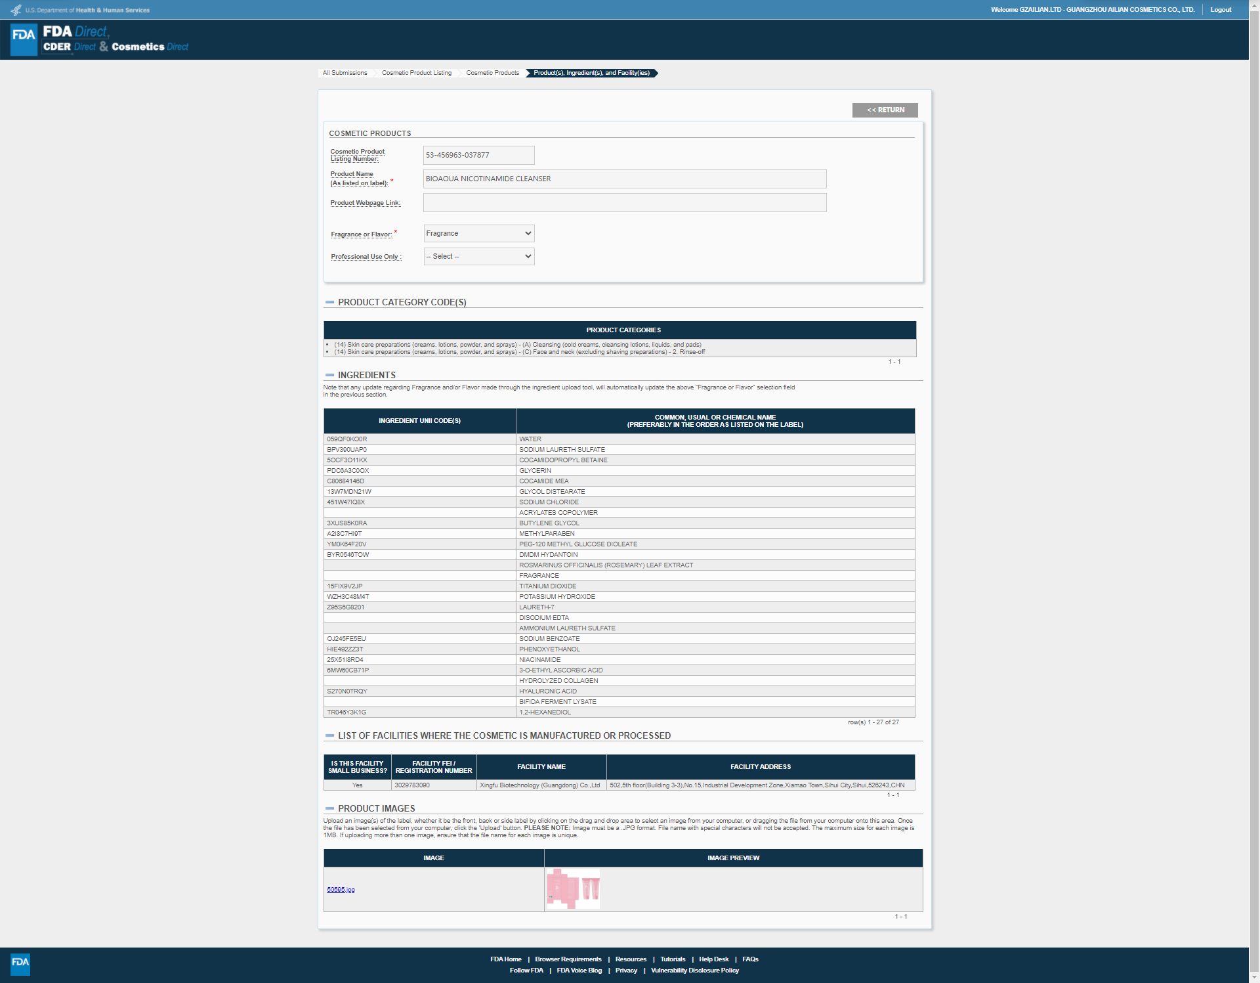Click the Logout link
The image size is (1260, 983).
1220,10
